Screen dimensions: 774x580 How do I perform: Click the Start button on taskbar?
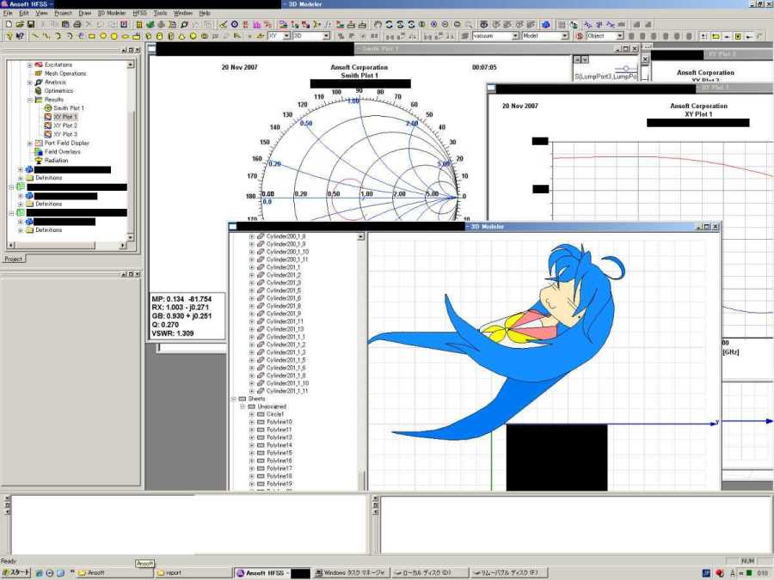tap(17, 572)
